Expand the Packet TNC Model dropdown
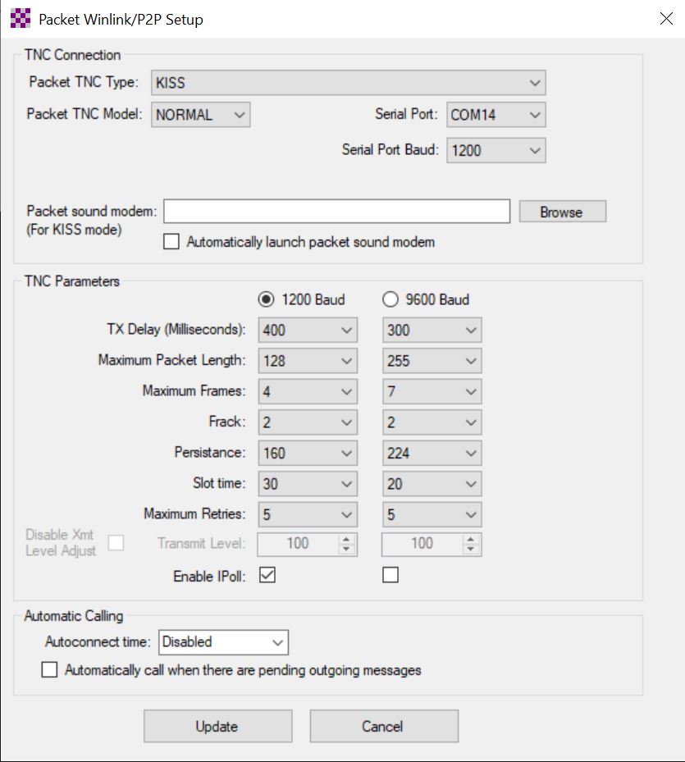The width and height of the screenshot is (685, 762). pyautogui.click(x=200, y=115)
